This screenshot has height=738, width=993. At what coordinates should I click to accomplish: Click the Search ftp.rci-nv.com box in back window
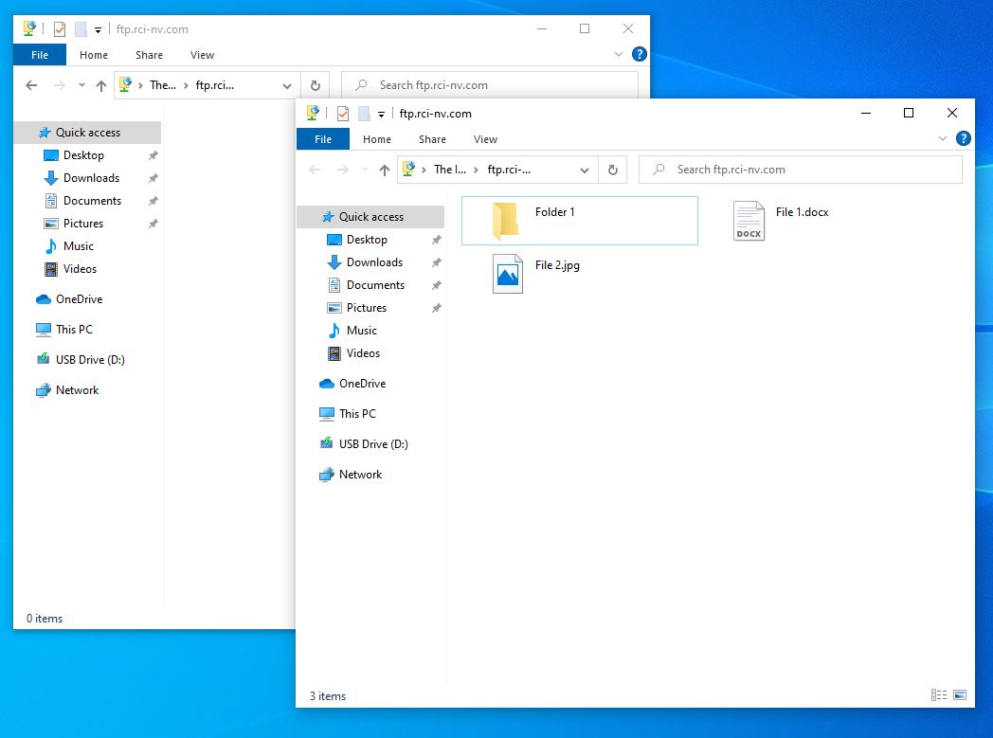490,85
